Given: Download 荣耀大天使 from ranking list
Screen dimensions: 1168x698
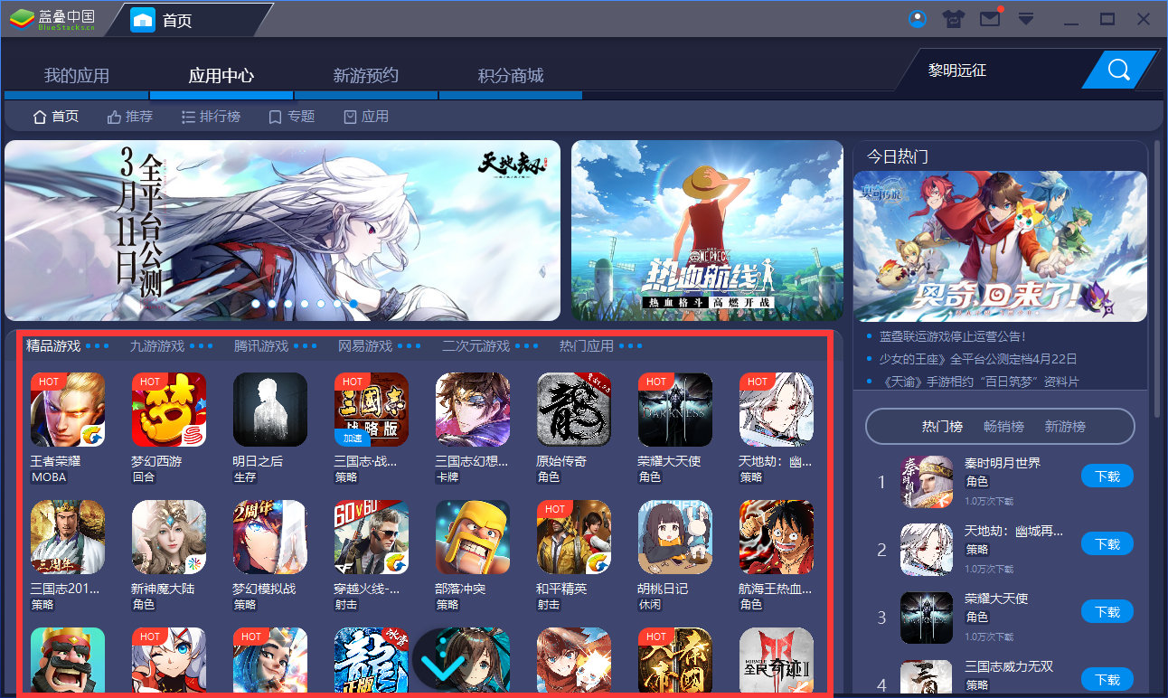Looking at the screenshot, I should [1107, 612].
